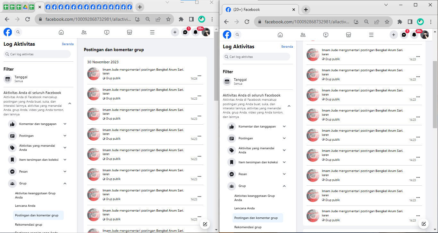Open Tanggal filter in left window

[x=38, y=79]
